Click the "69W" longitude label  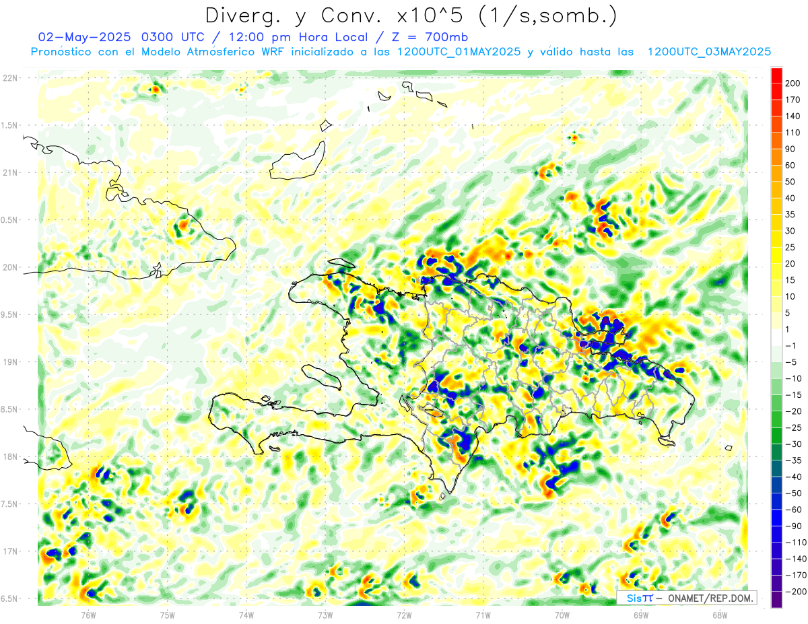640,615
